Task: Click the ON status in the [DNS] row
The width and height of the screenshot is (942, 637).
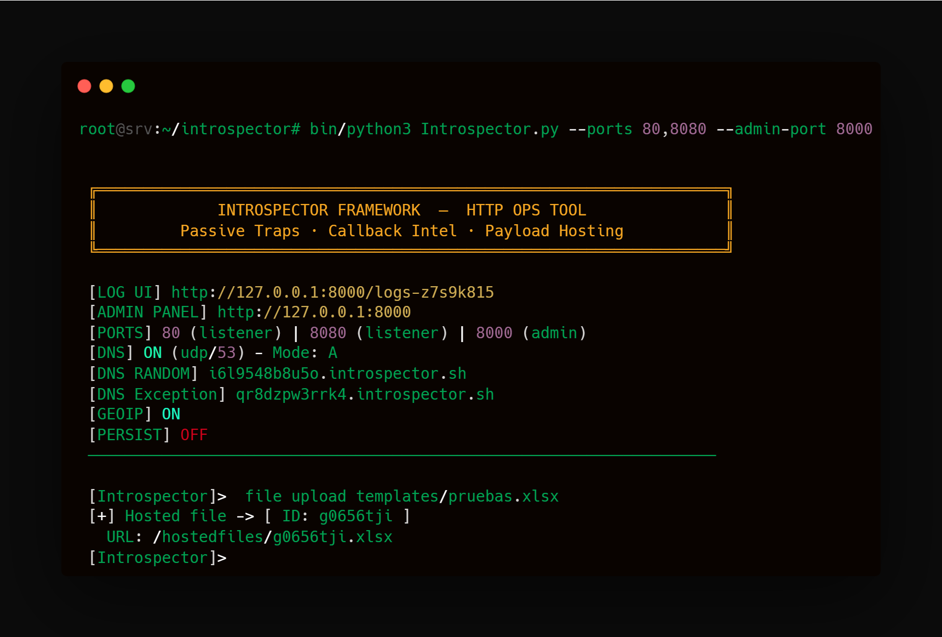Action: [152, 353]
